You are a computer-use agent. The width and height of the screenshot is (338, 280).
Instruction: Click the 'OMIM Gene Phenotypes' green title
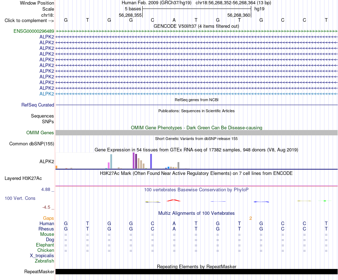[196, 128]
